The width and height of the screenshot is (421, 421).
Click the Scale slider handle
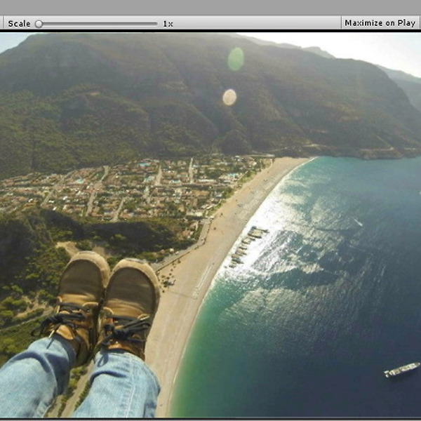[39, 24]
